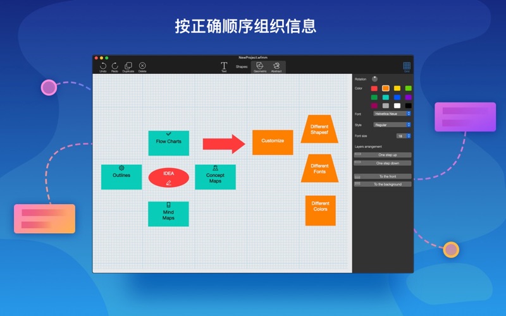This screenshot has width=506, height=316.
Task: Click the phone icon in Mind Maps
Action: tap(168, 205)
